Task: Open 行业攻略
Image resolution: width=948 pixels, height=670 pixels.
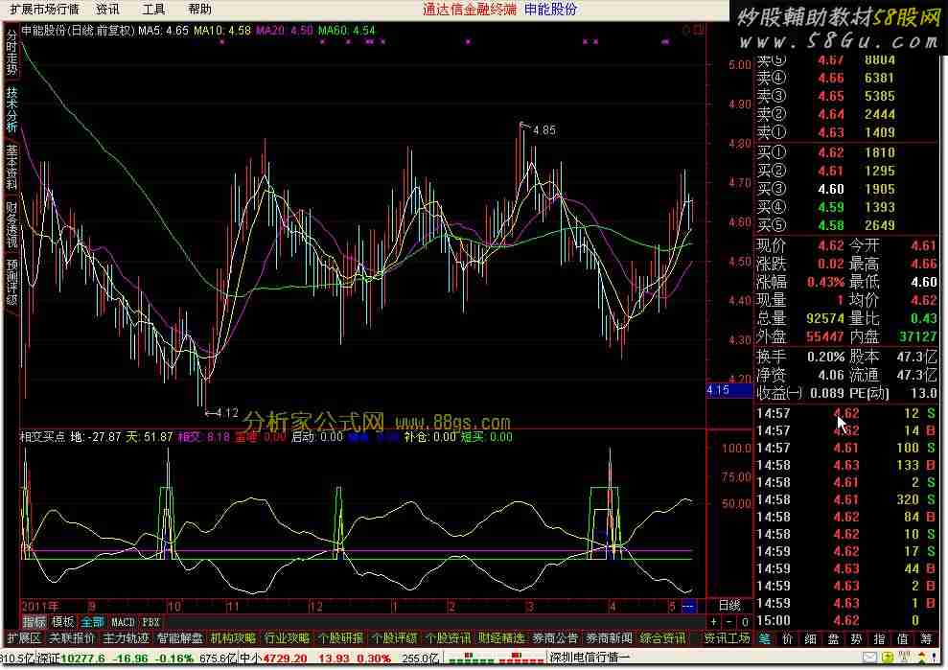Action: [287, 638]
